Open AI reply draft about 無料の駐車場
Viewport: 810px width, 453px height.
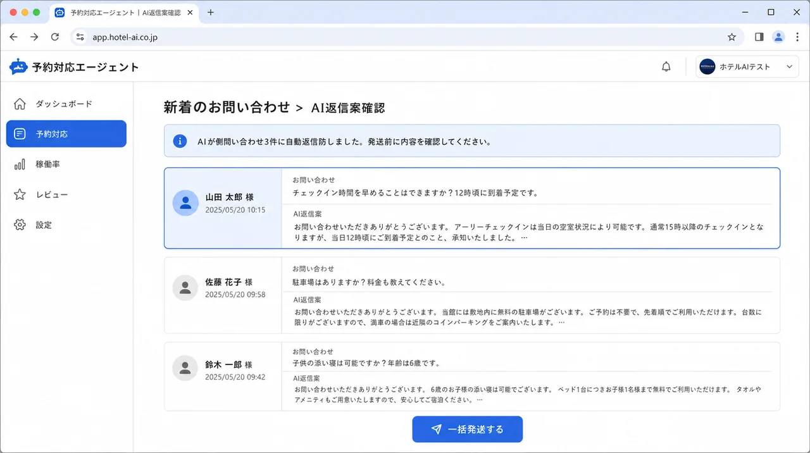(x=528, y=317)
